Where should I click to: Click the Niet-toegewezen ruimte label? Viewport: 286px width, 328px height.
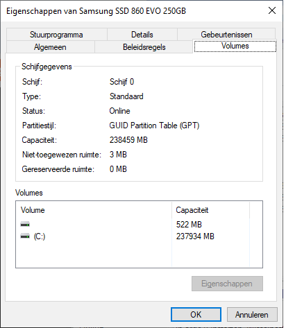click(x=62, y=155)
